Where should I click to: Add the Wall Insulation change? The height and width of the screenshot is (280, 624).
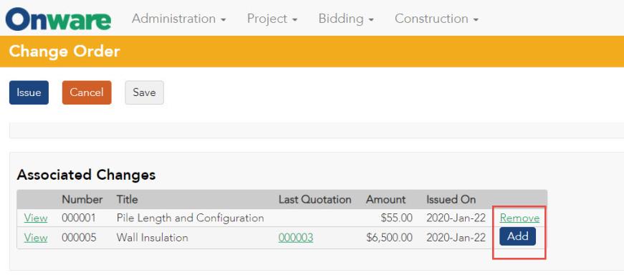[x=518, y=236]
